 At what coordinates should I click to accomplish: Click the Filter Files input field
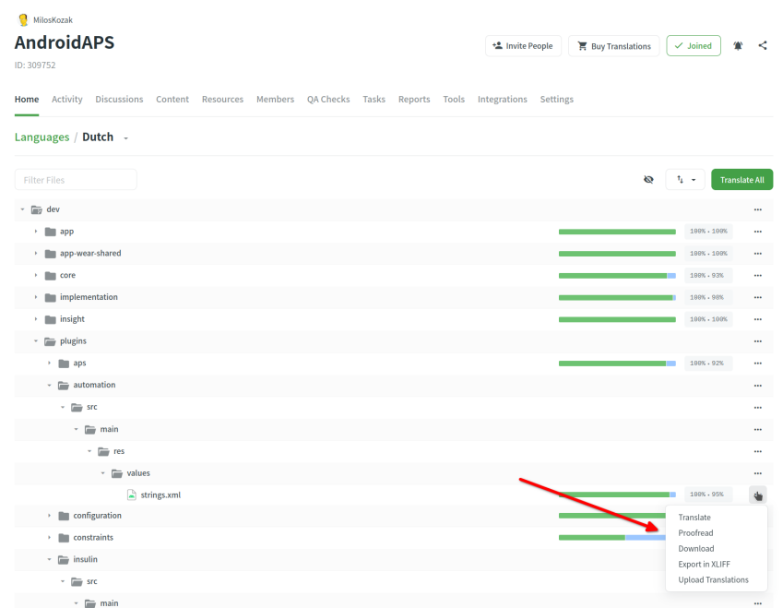pos(76,180)
